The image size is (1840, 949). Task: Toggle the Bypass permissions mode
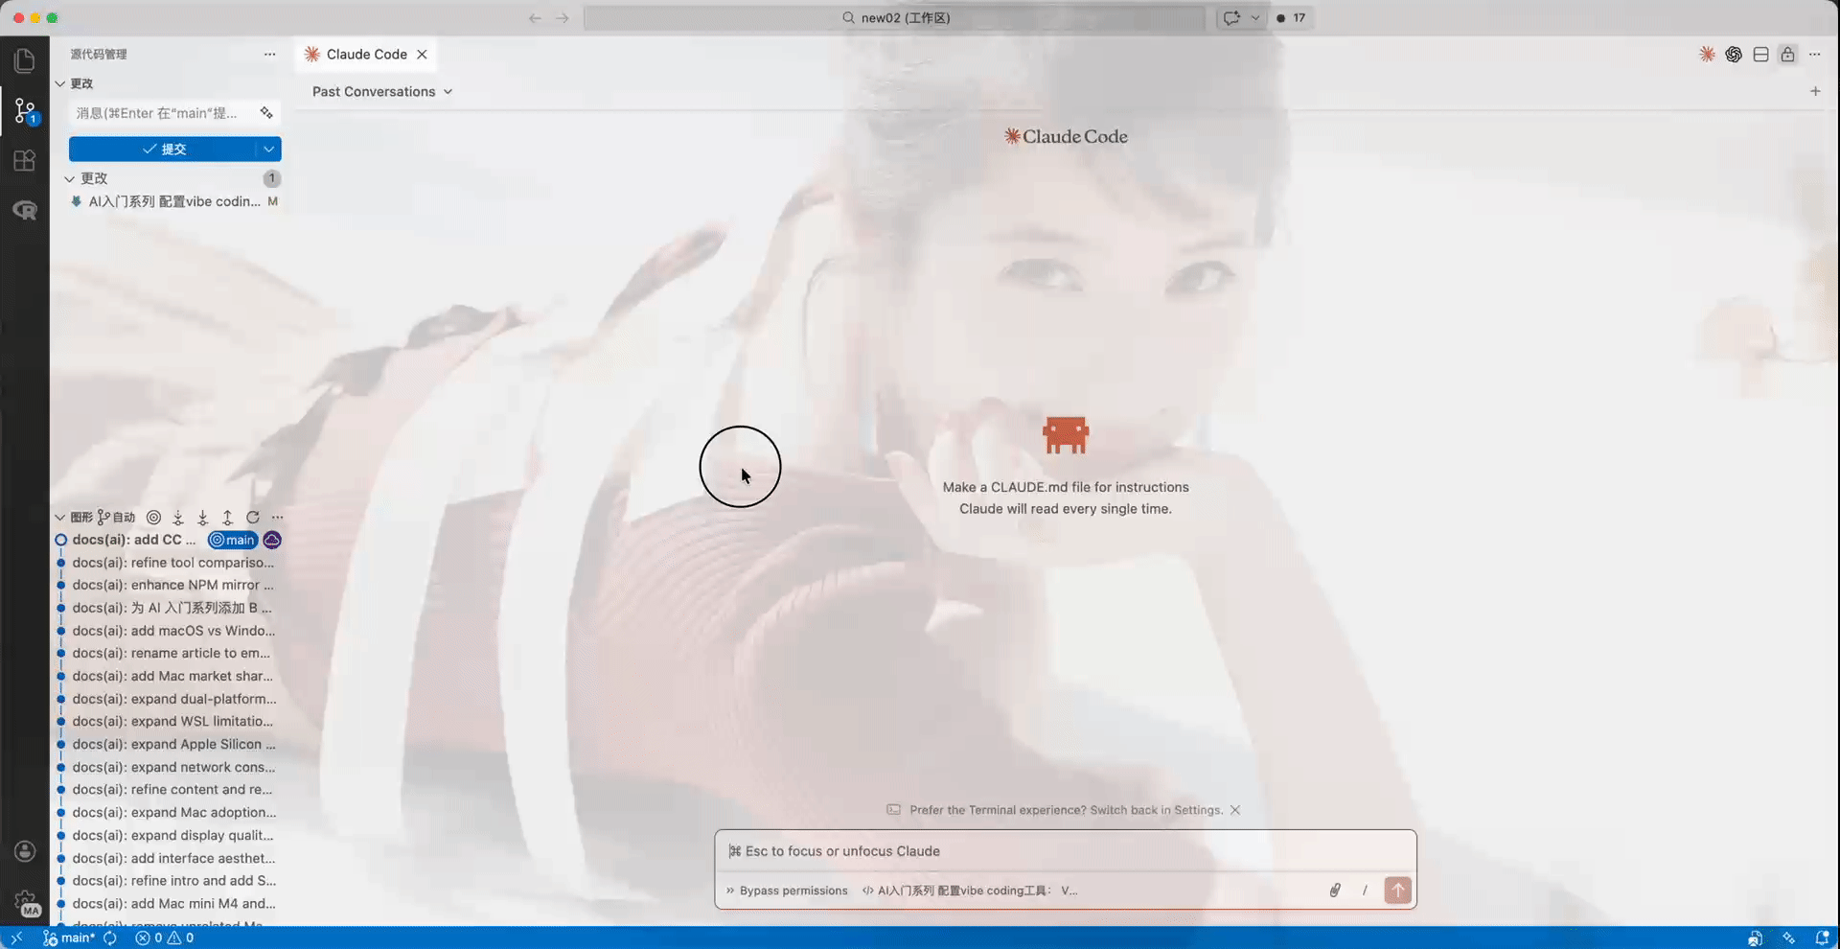coord(787,891)
